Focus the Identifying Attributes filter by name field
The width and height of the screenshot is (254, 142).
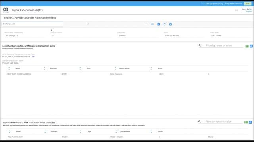(x=224, y=45)
